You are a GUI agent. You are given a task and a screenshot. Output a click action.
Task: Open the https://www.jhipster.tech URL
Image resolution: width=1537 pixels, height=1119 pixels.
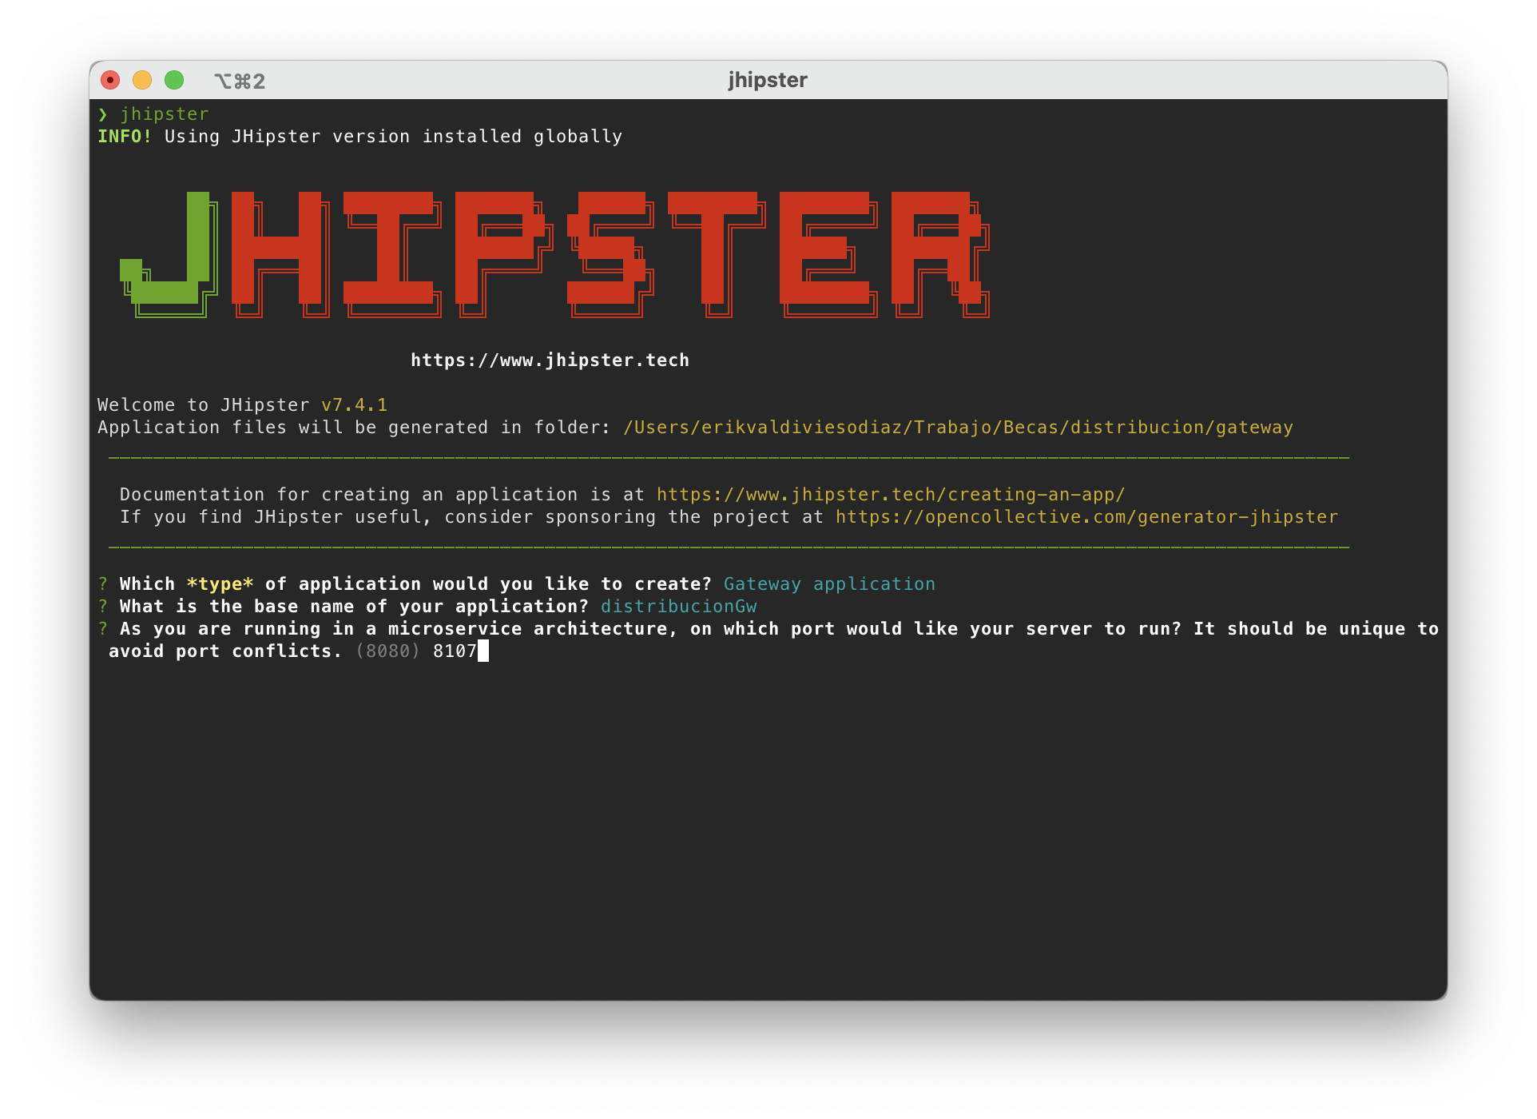pyautogui.click(x=550, y=360)
